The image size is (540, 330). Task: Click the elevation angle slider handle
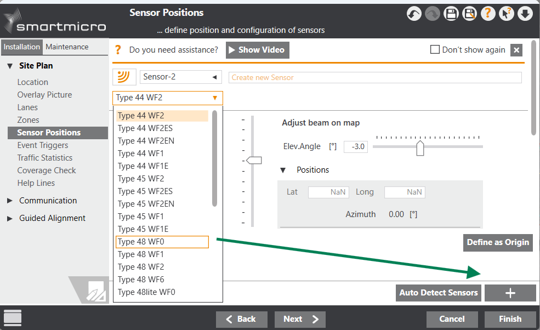pyautogui.click(x=420, y=148)
